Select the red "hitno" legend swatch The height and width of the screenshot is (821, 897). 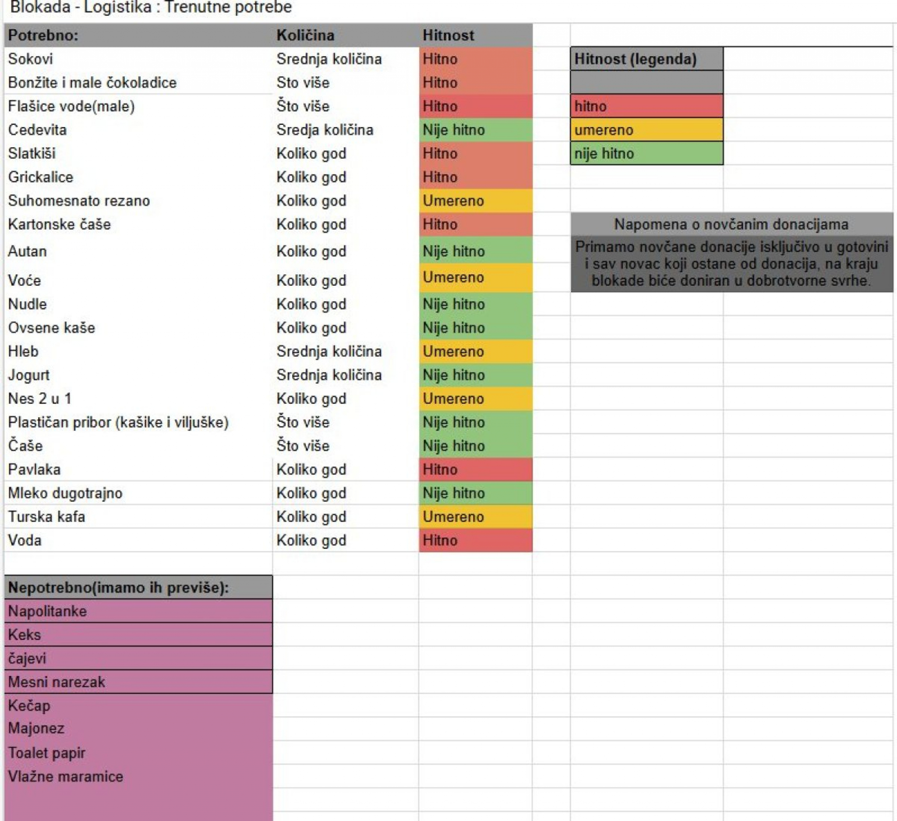point(646,106)
